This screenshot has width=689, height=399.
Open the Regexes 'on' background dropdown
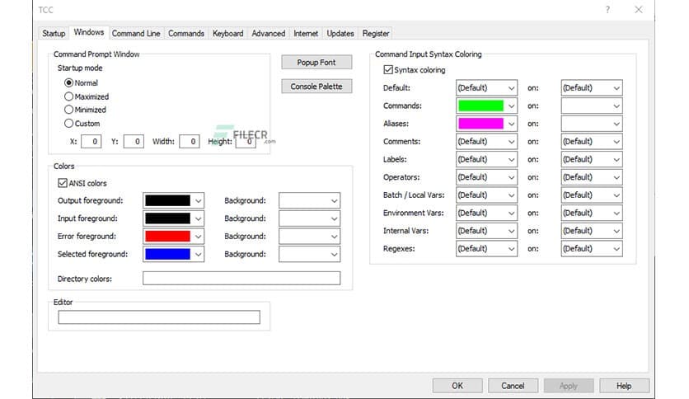pos(592,249)
